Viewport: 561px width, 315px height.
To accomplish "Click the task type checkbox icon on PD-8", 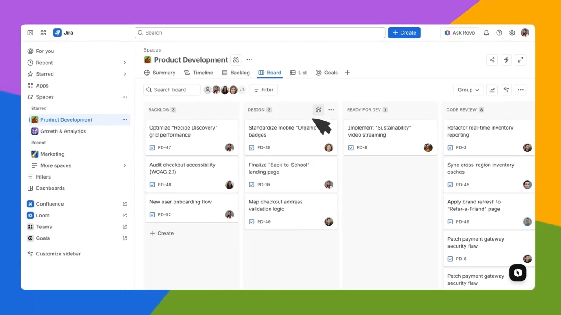I will pyautogui.click(x=351, y=147).
